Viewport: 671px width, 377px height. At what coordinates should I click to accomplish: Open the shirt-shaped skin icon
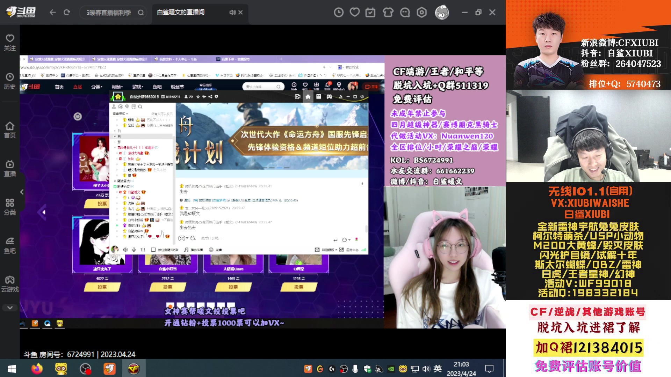388,13
